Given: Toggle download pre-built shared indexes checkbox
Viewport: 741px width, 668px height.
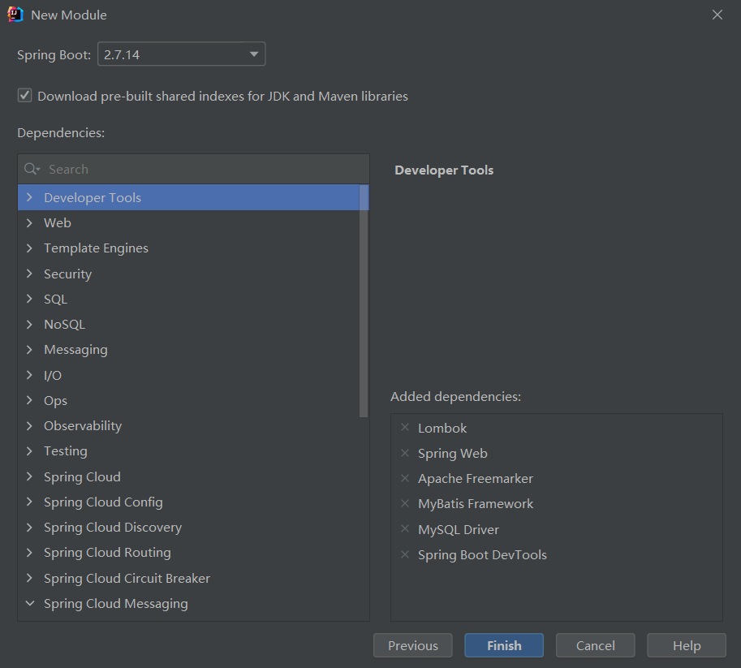Looking at the screenshot, I should [24, 96].
